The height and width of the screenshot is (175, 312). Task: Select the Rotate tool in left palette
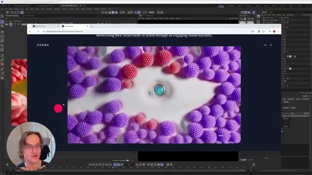point(2,36)
